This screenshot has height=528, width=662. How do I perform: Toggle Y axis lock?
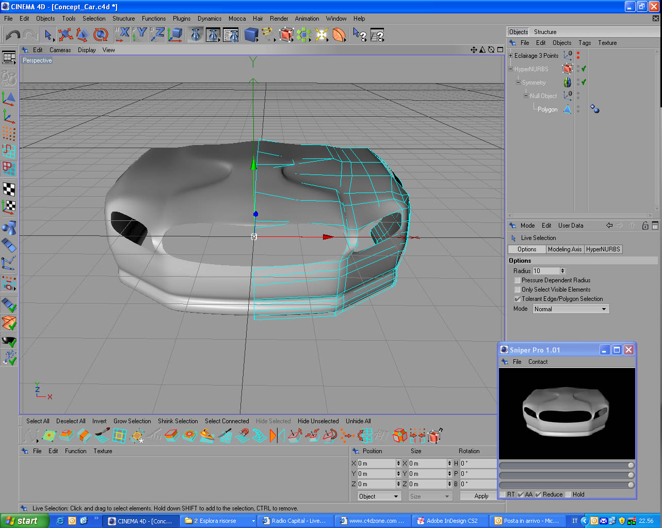[139, 35]
